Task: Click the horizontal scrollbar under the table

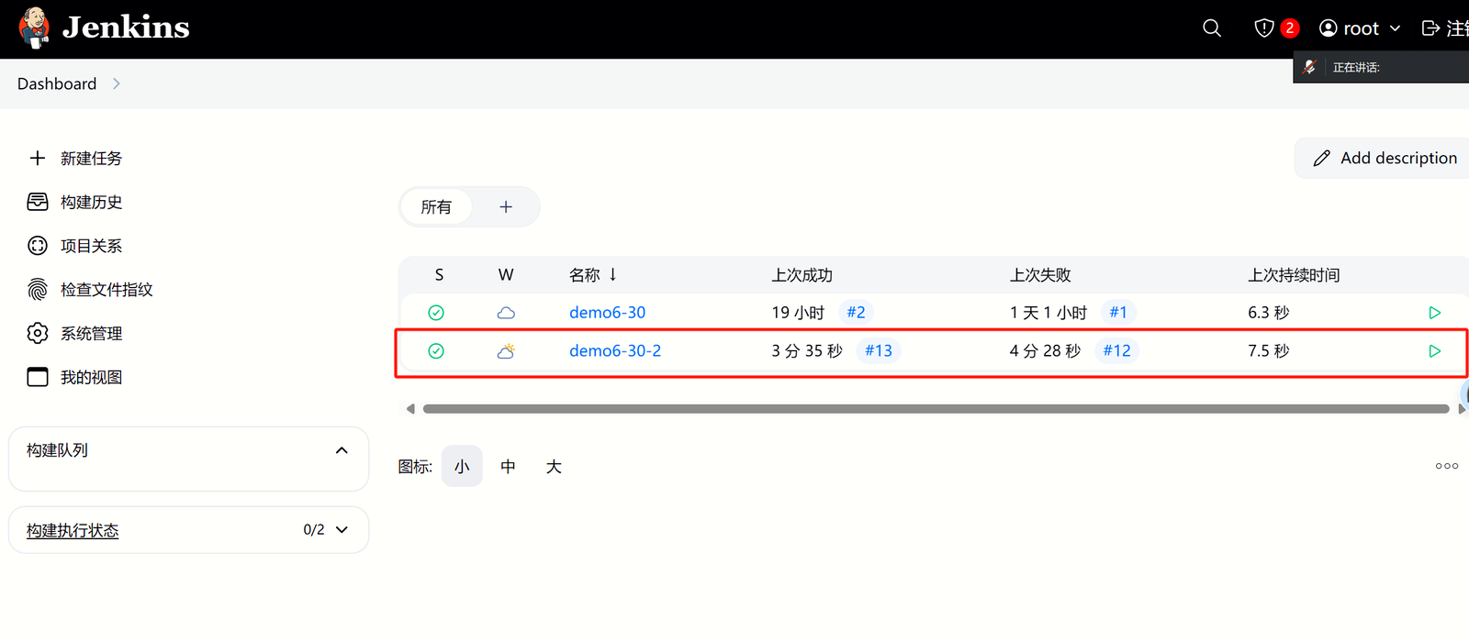Action: 936,409
